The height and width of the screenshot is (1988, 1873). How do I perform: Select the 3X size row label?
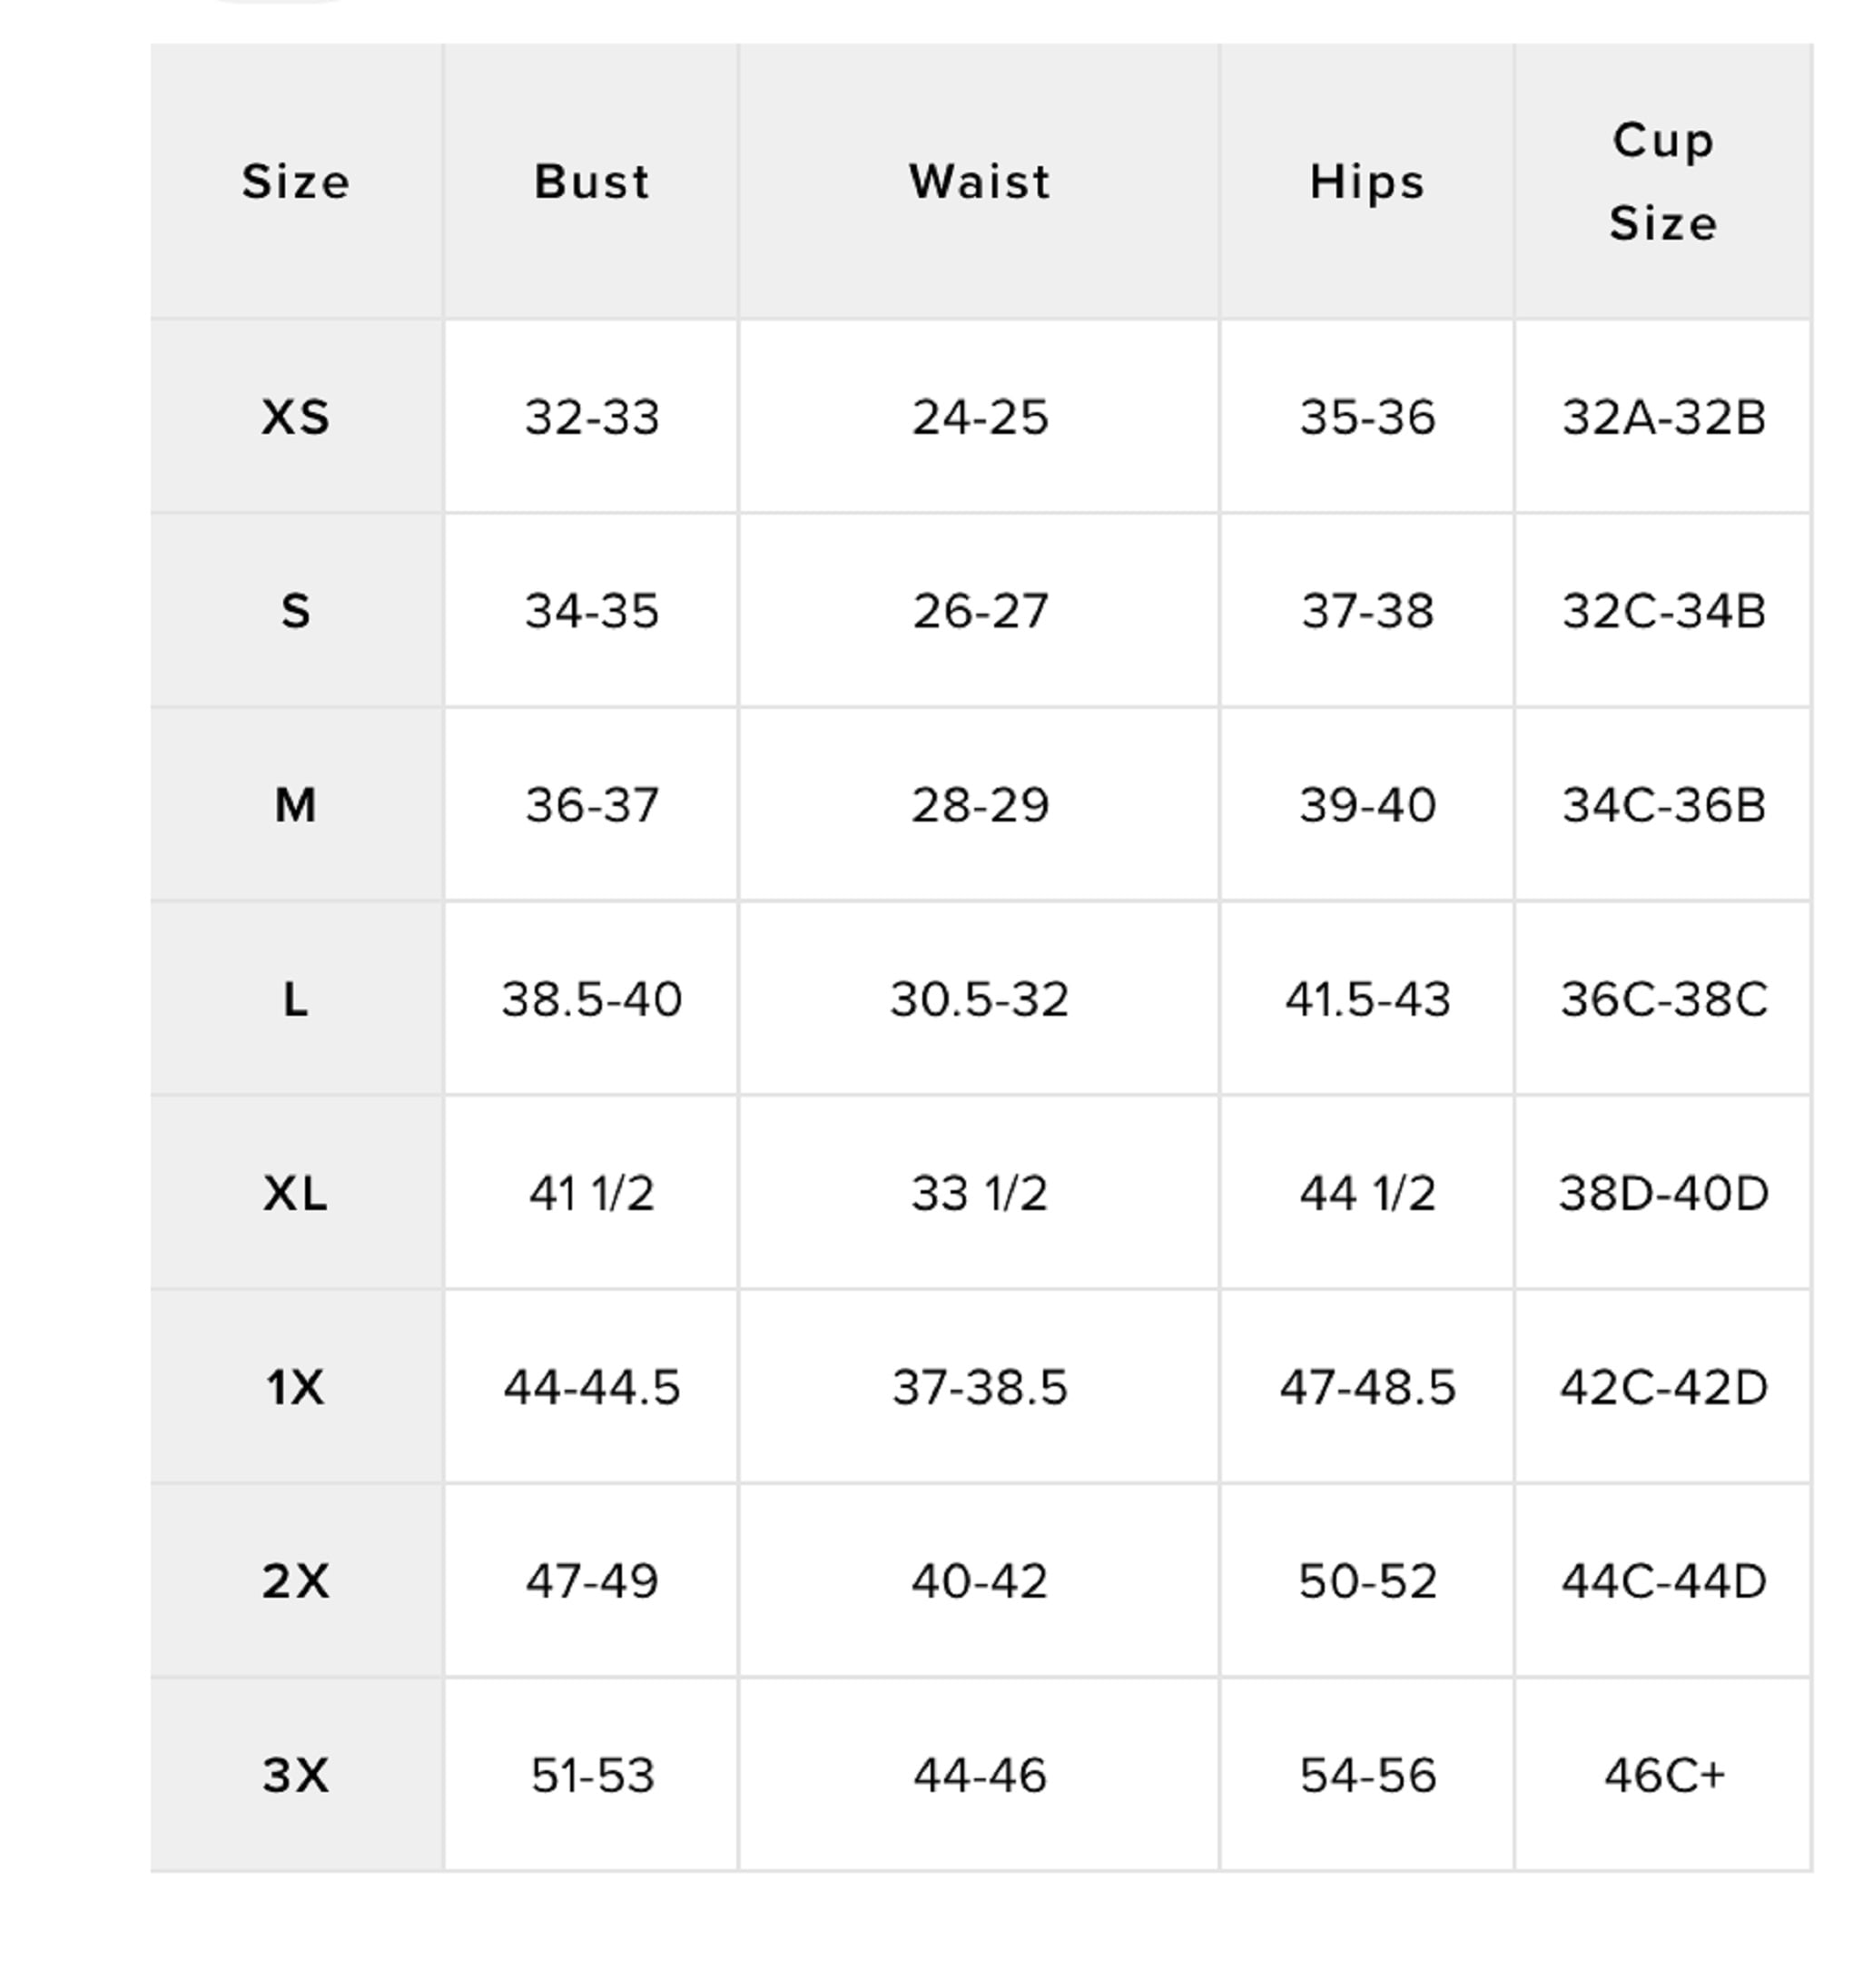pyautogui.click(x=296, y=1775)
